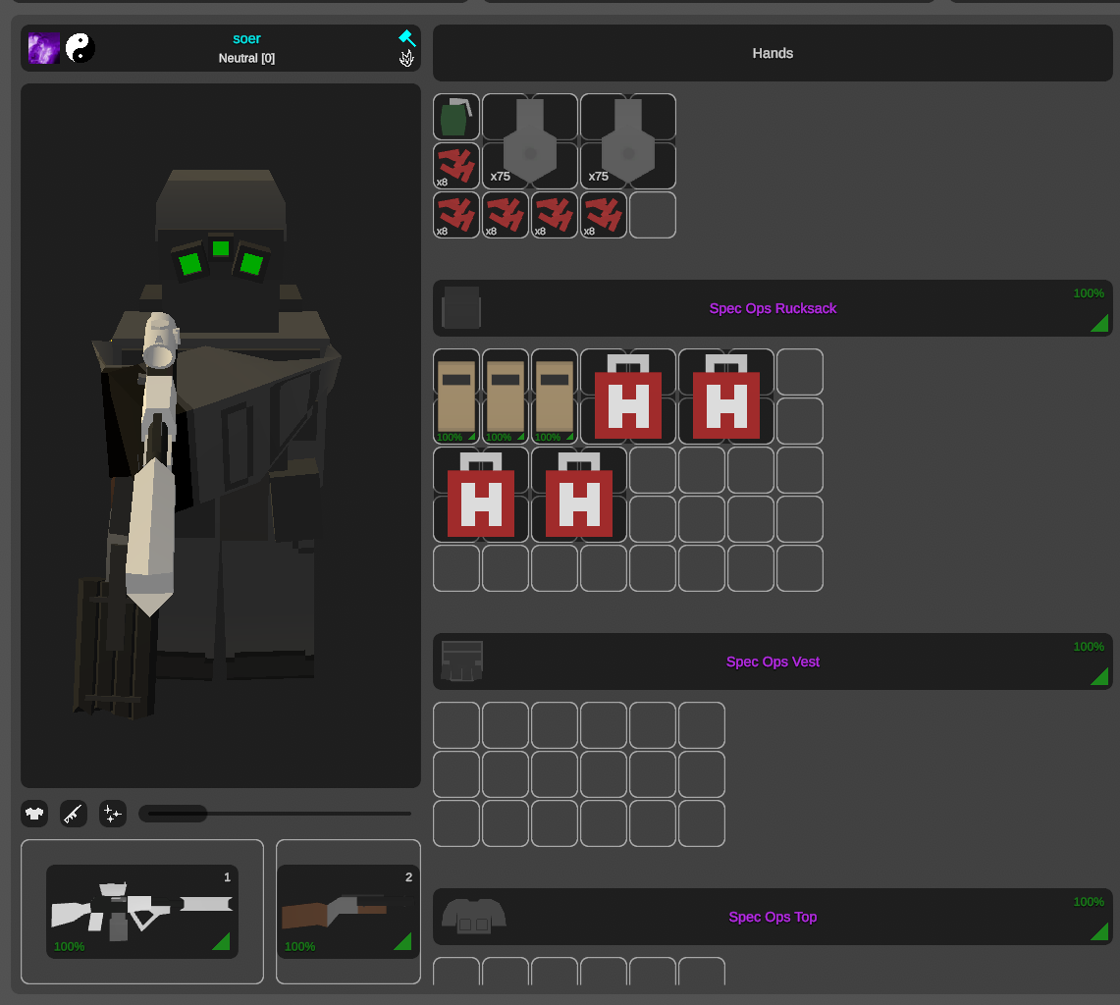Select the second x75 magazine in Hands
This screenshot has width=1120, height=1005.
point(628,141)
